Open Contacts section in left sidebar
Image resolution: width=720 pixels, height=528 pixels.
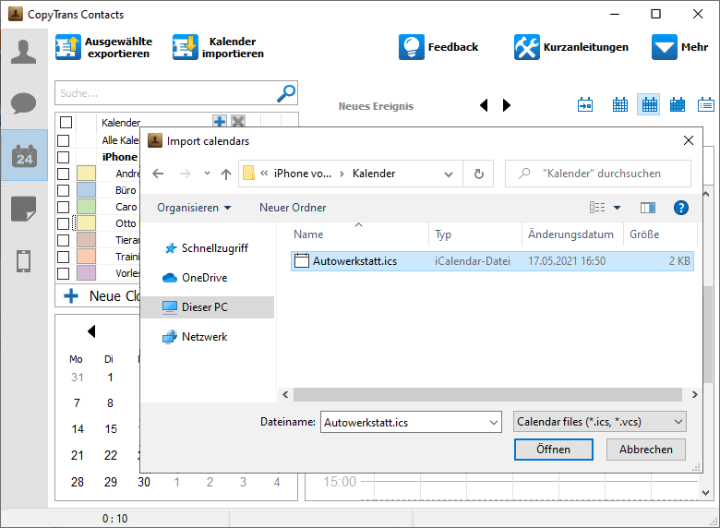click(x=23, y=52)
